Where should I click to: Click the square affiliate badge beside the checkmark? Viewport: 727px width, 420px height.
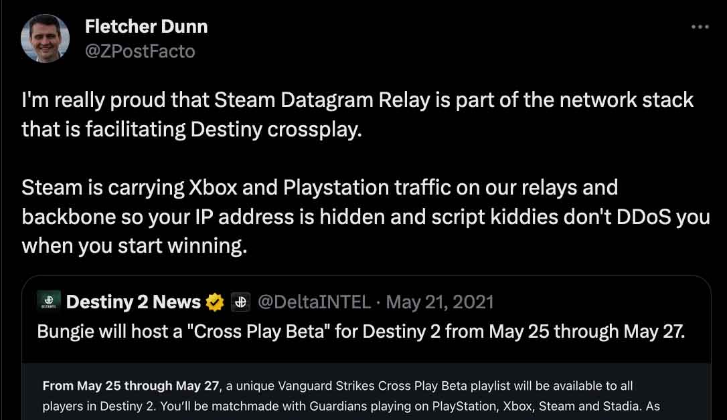pyautogui.click(x=240, y=302)
